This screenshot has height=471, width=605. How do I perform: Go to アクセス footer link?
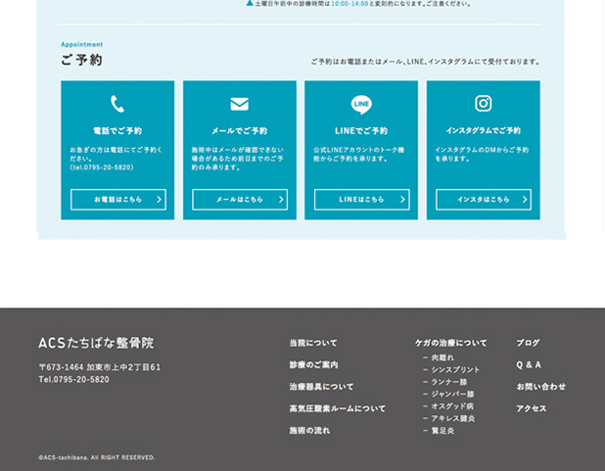[x=532, y=408]
